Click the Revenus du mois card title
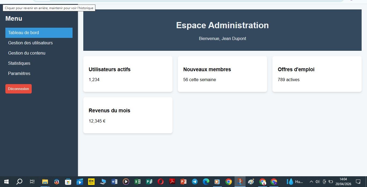Screen dimensions: 367x187 pyautogui.click(x=109, y=111)
